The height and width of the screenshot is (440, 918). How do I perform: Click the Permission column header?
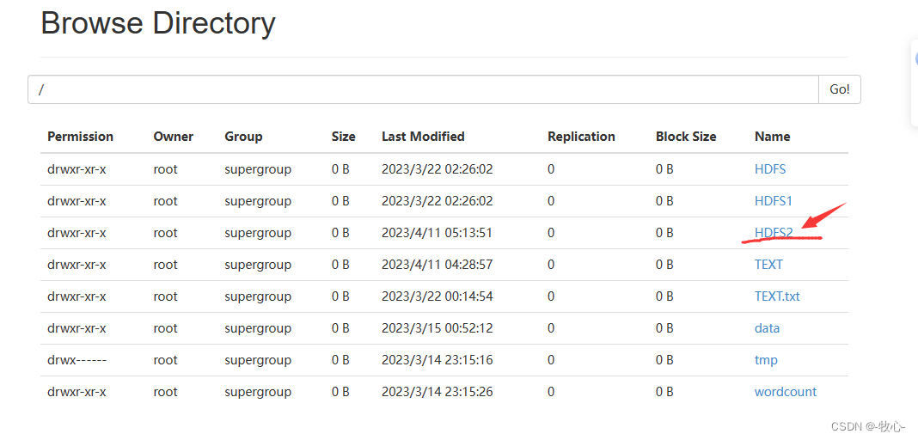coord(80,137)
